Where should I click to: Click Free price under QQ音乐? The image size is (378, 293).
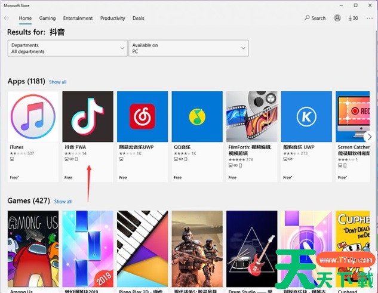point(178,178)
